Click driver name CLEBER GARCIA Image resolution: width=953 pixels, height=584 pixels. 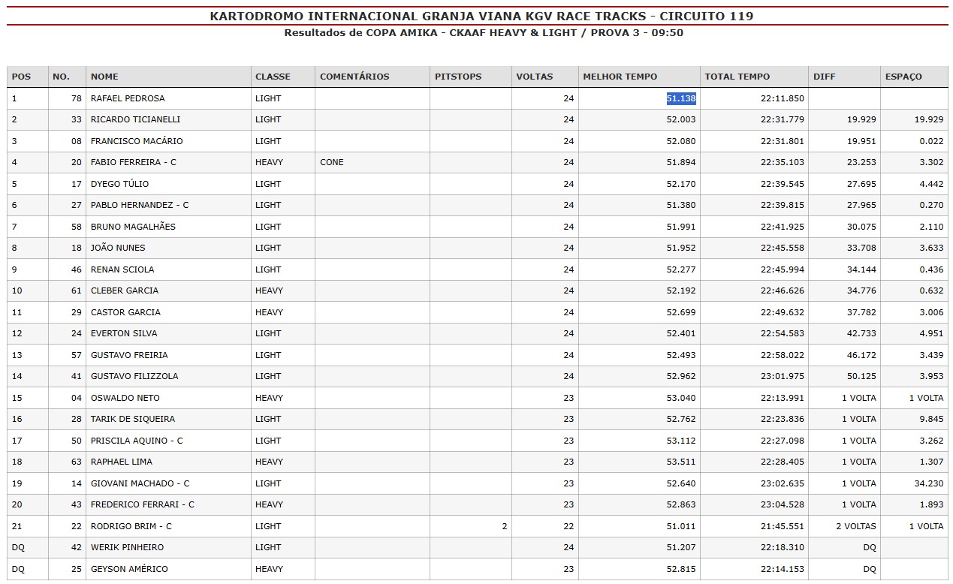click(x=125, y=290)
